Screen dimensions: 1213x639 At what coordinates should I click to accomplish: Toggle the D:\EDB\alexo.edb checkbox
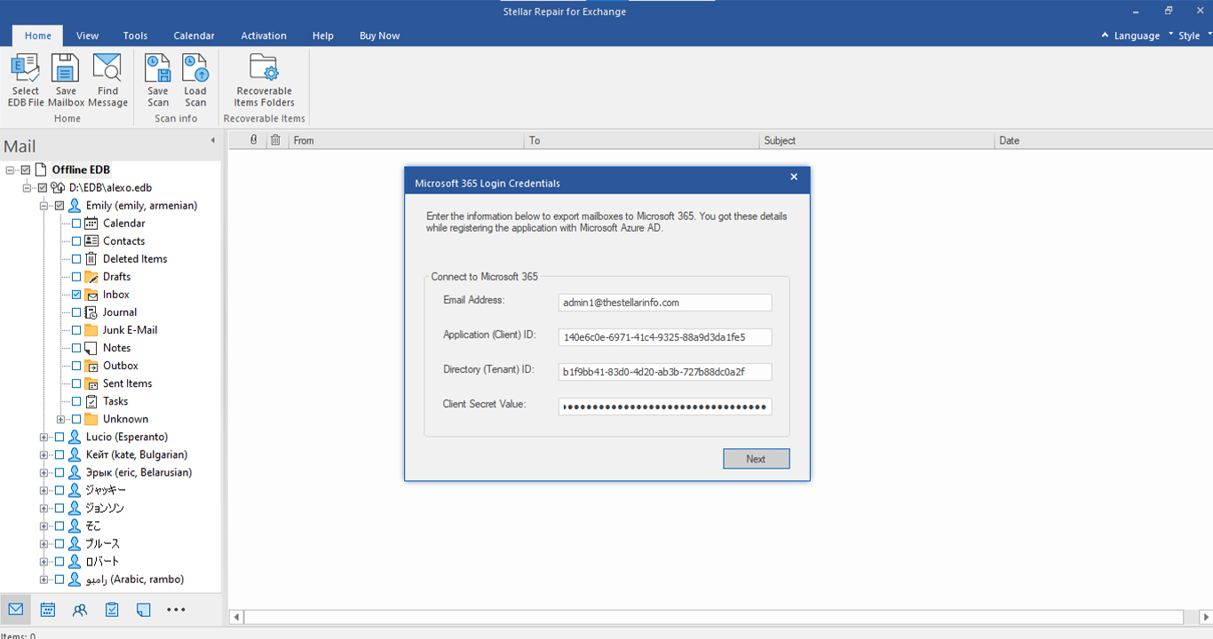(x=43, y=188)
